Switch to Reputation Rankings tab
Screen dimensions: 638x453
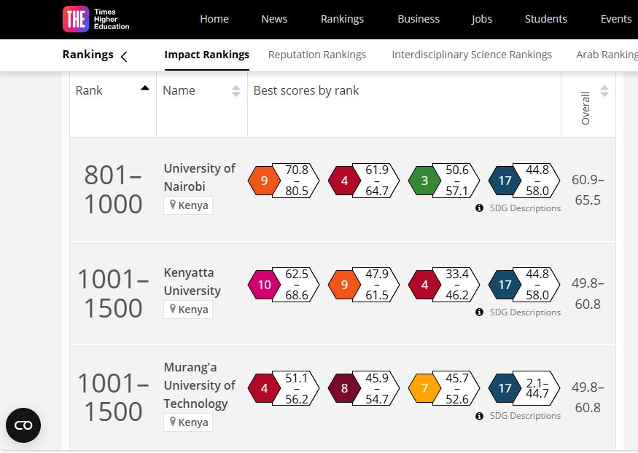[x=317, y=55]
